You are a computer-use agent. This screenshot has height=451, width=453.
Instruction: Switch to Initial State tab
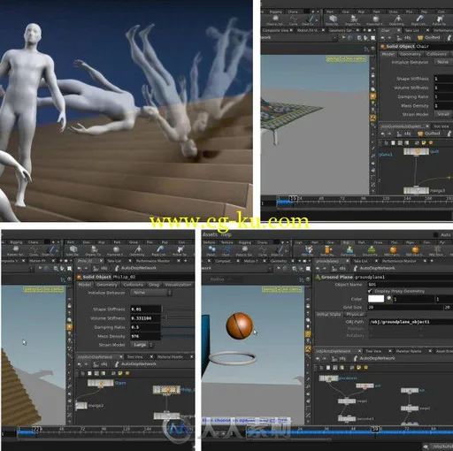(x=328, y=315)
